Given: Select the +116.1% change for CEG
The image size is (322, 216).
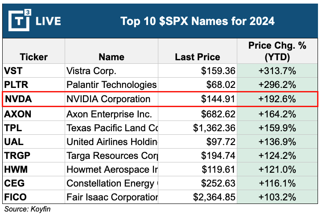Looking at the screenshot, I should 277,184.
